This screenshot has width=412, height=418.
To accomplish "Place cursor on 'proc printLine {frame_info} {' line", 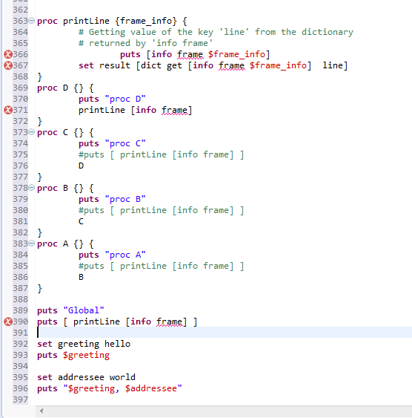I will (x=112, y=21).
